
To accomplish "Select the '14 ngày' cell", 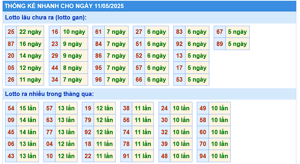I will pos(30,56).
